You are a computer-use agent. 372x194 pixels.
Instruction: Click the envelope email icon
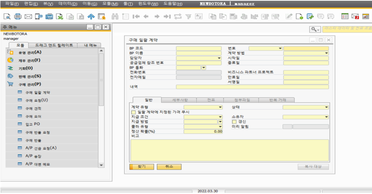28,16
